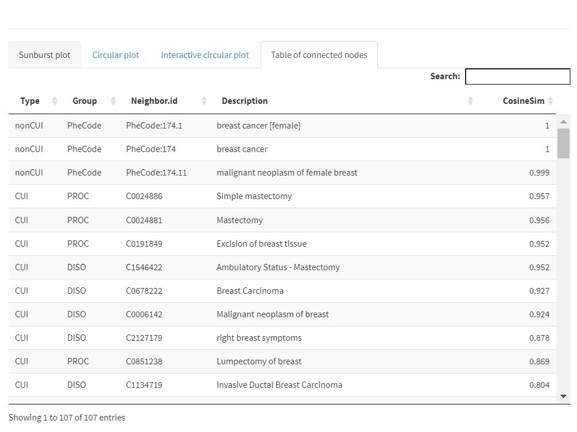
Task: Click the Description column header text
Action: pyautogui.click(x=245, y=101)
